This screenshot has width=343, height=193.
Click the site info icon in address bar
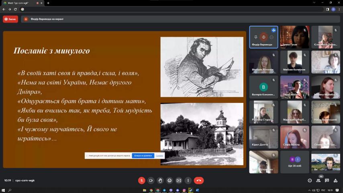(22, 9)
